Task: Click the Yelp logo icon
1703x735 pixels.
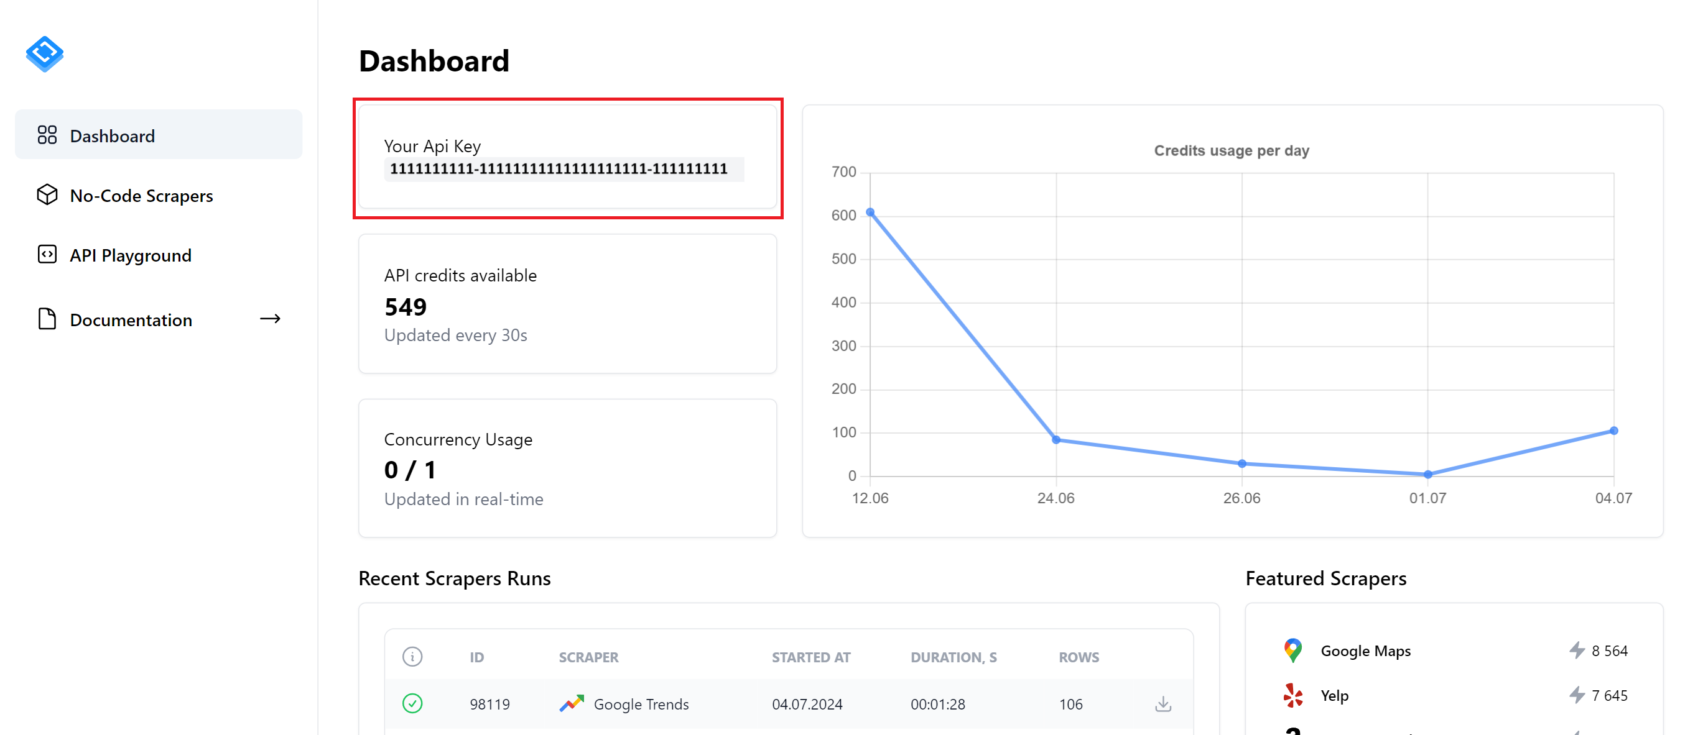Action: pyautogui.click(x=1293, y=695)
